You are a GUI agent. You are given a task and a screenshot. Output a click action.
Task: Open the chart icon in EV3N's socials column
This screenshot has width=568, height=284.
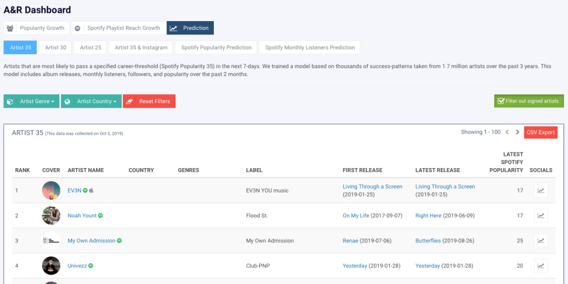point(541,191)
